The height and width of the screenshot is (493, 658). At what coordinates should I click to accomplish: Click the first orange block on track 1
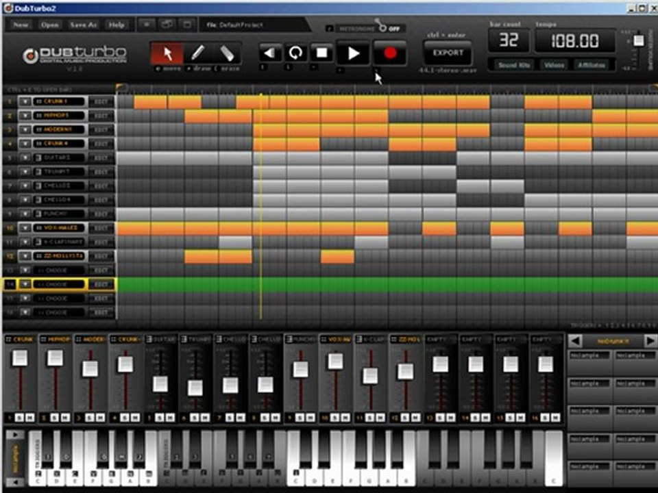[x=150, y=102]
